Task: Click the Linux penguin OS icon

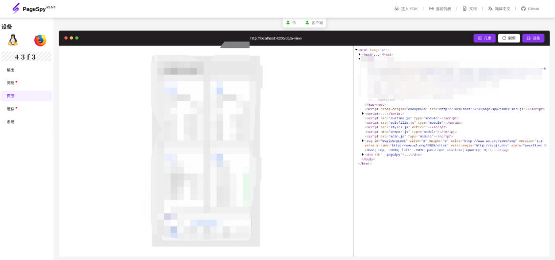Action: [13, 40]
